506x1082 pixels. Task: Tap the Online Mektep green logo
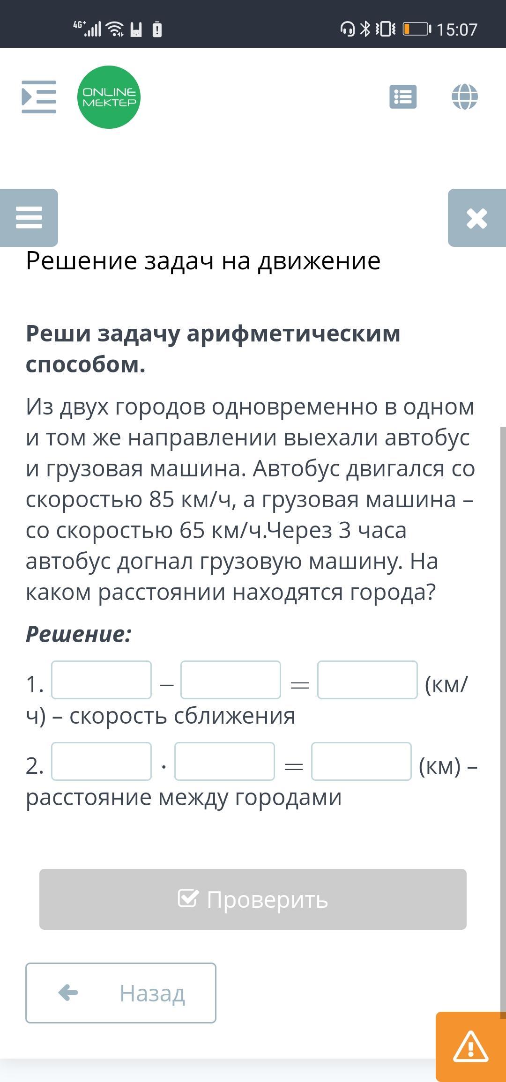109,97
